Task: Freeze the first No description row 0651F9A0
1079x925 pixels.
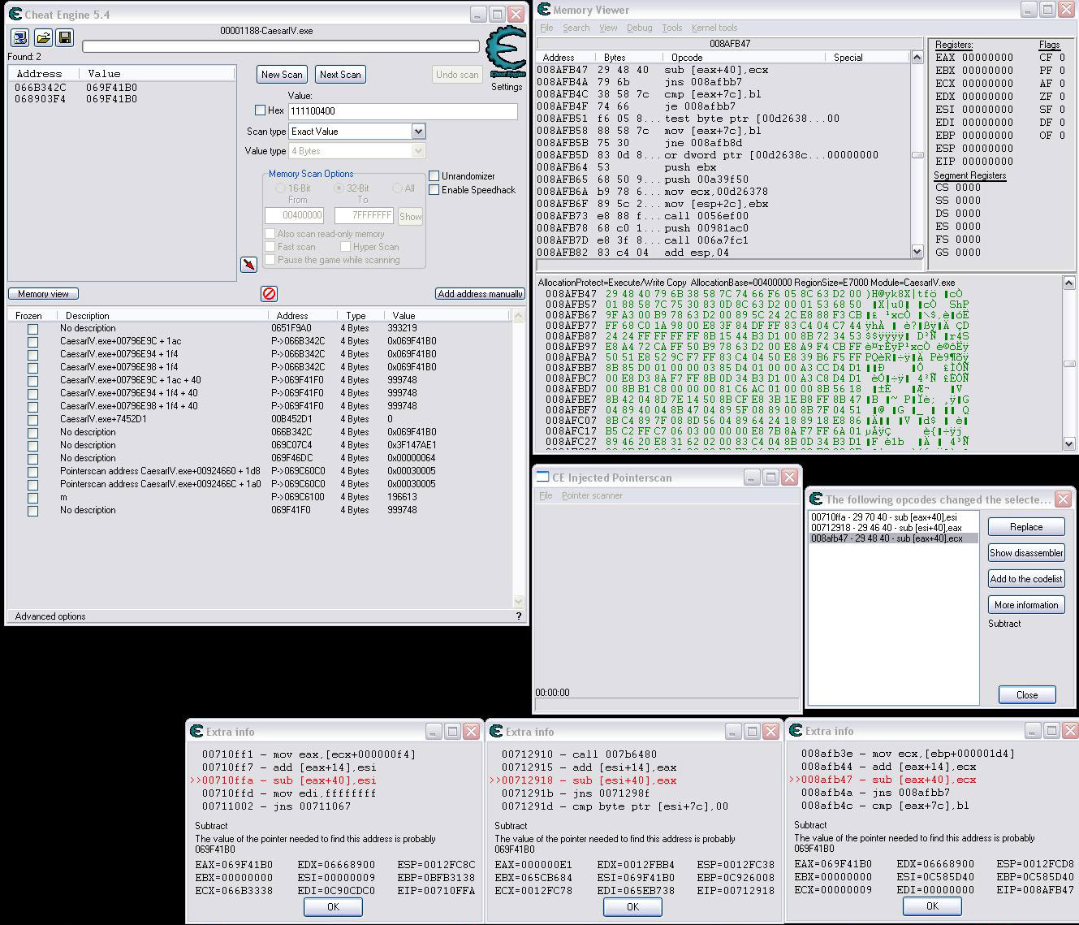Action: pyautogui.click(x=32, y=329)
